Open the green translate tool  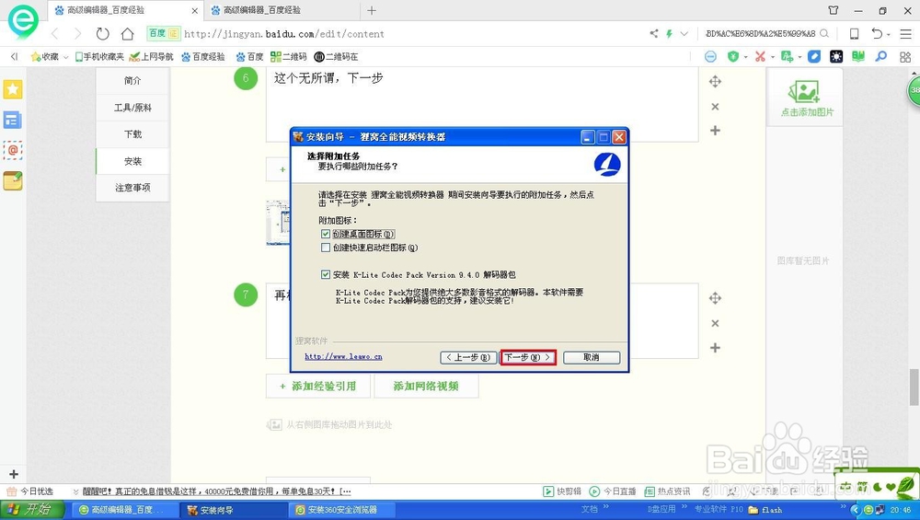(787, 56)
